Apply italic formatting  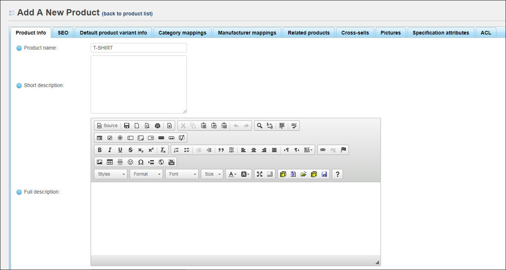coord(109,150)
